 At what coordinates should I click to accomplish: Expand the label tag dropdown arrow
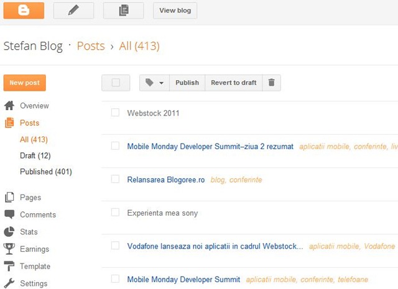click(x=161, y=83)
